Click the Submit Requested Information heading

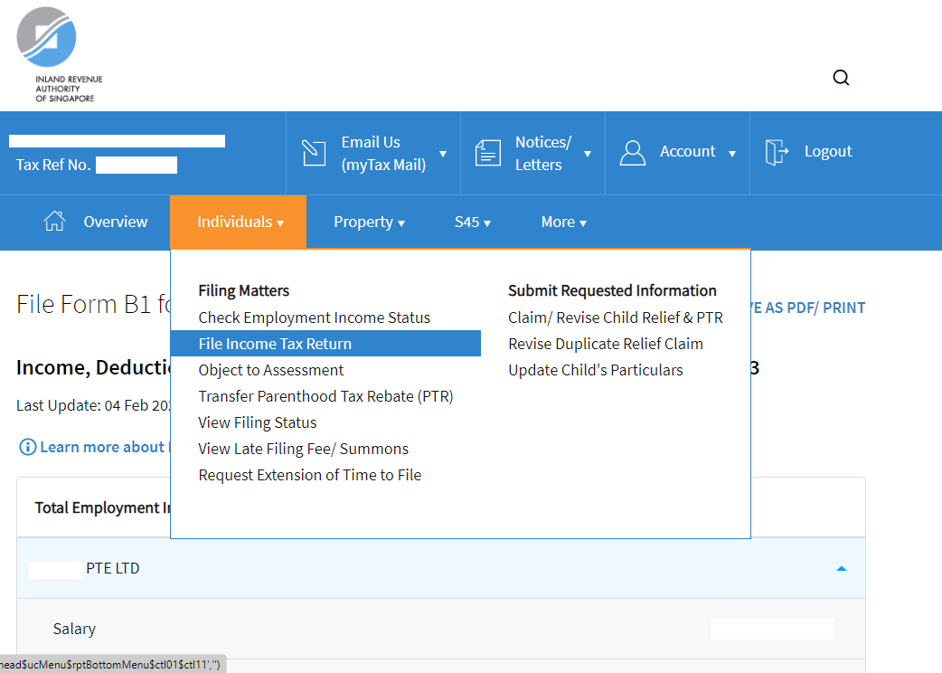click(x=612, y=291)
